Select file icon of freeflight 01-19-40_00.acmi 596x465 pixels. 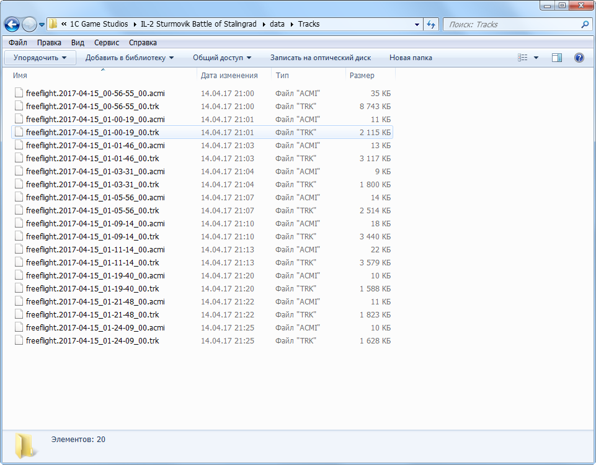point(19,275)
